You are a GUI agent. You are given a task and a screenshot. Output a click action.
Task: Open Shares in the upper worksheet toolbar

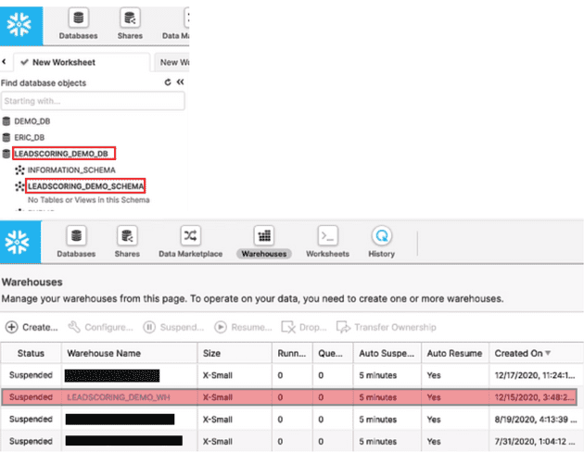coord(130,25)
